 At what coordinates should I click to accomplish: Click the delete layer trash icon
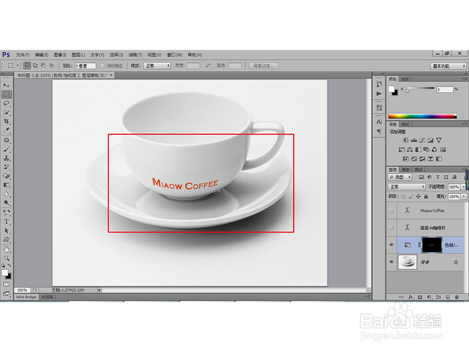click(457, 297)
